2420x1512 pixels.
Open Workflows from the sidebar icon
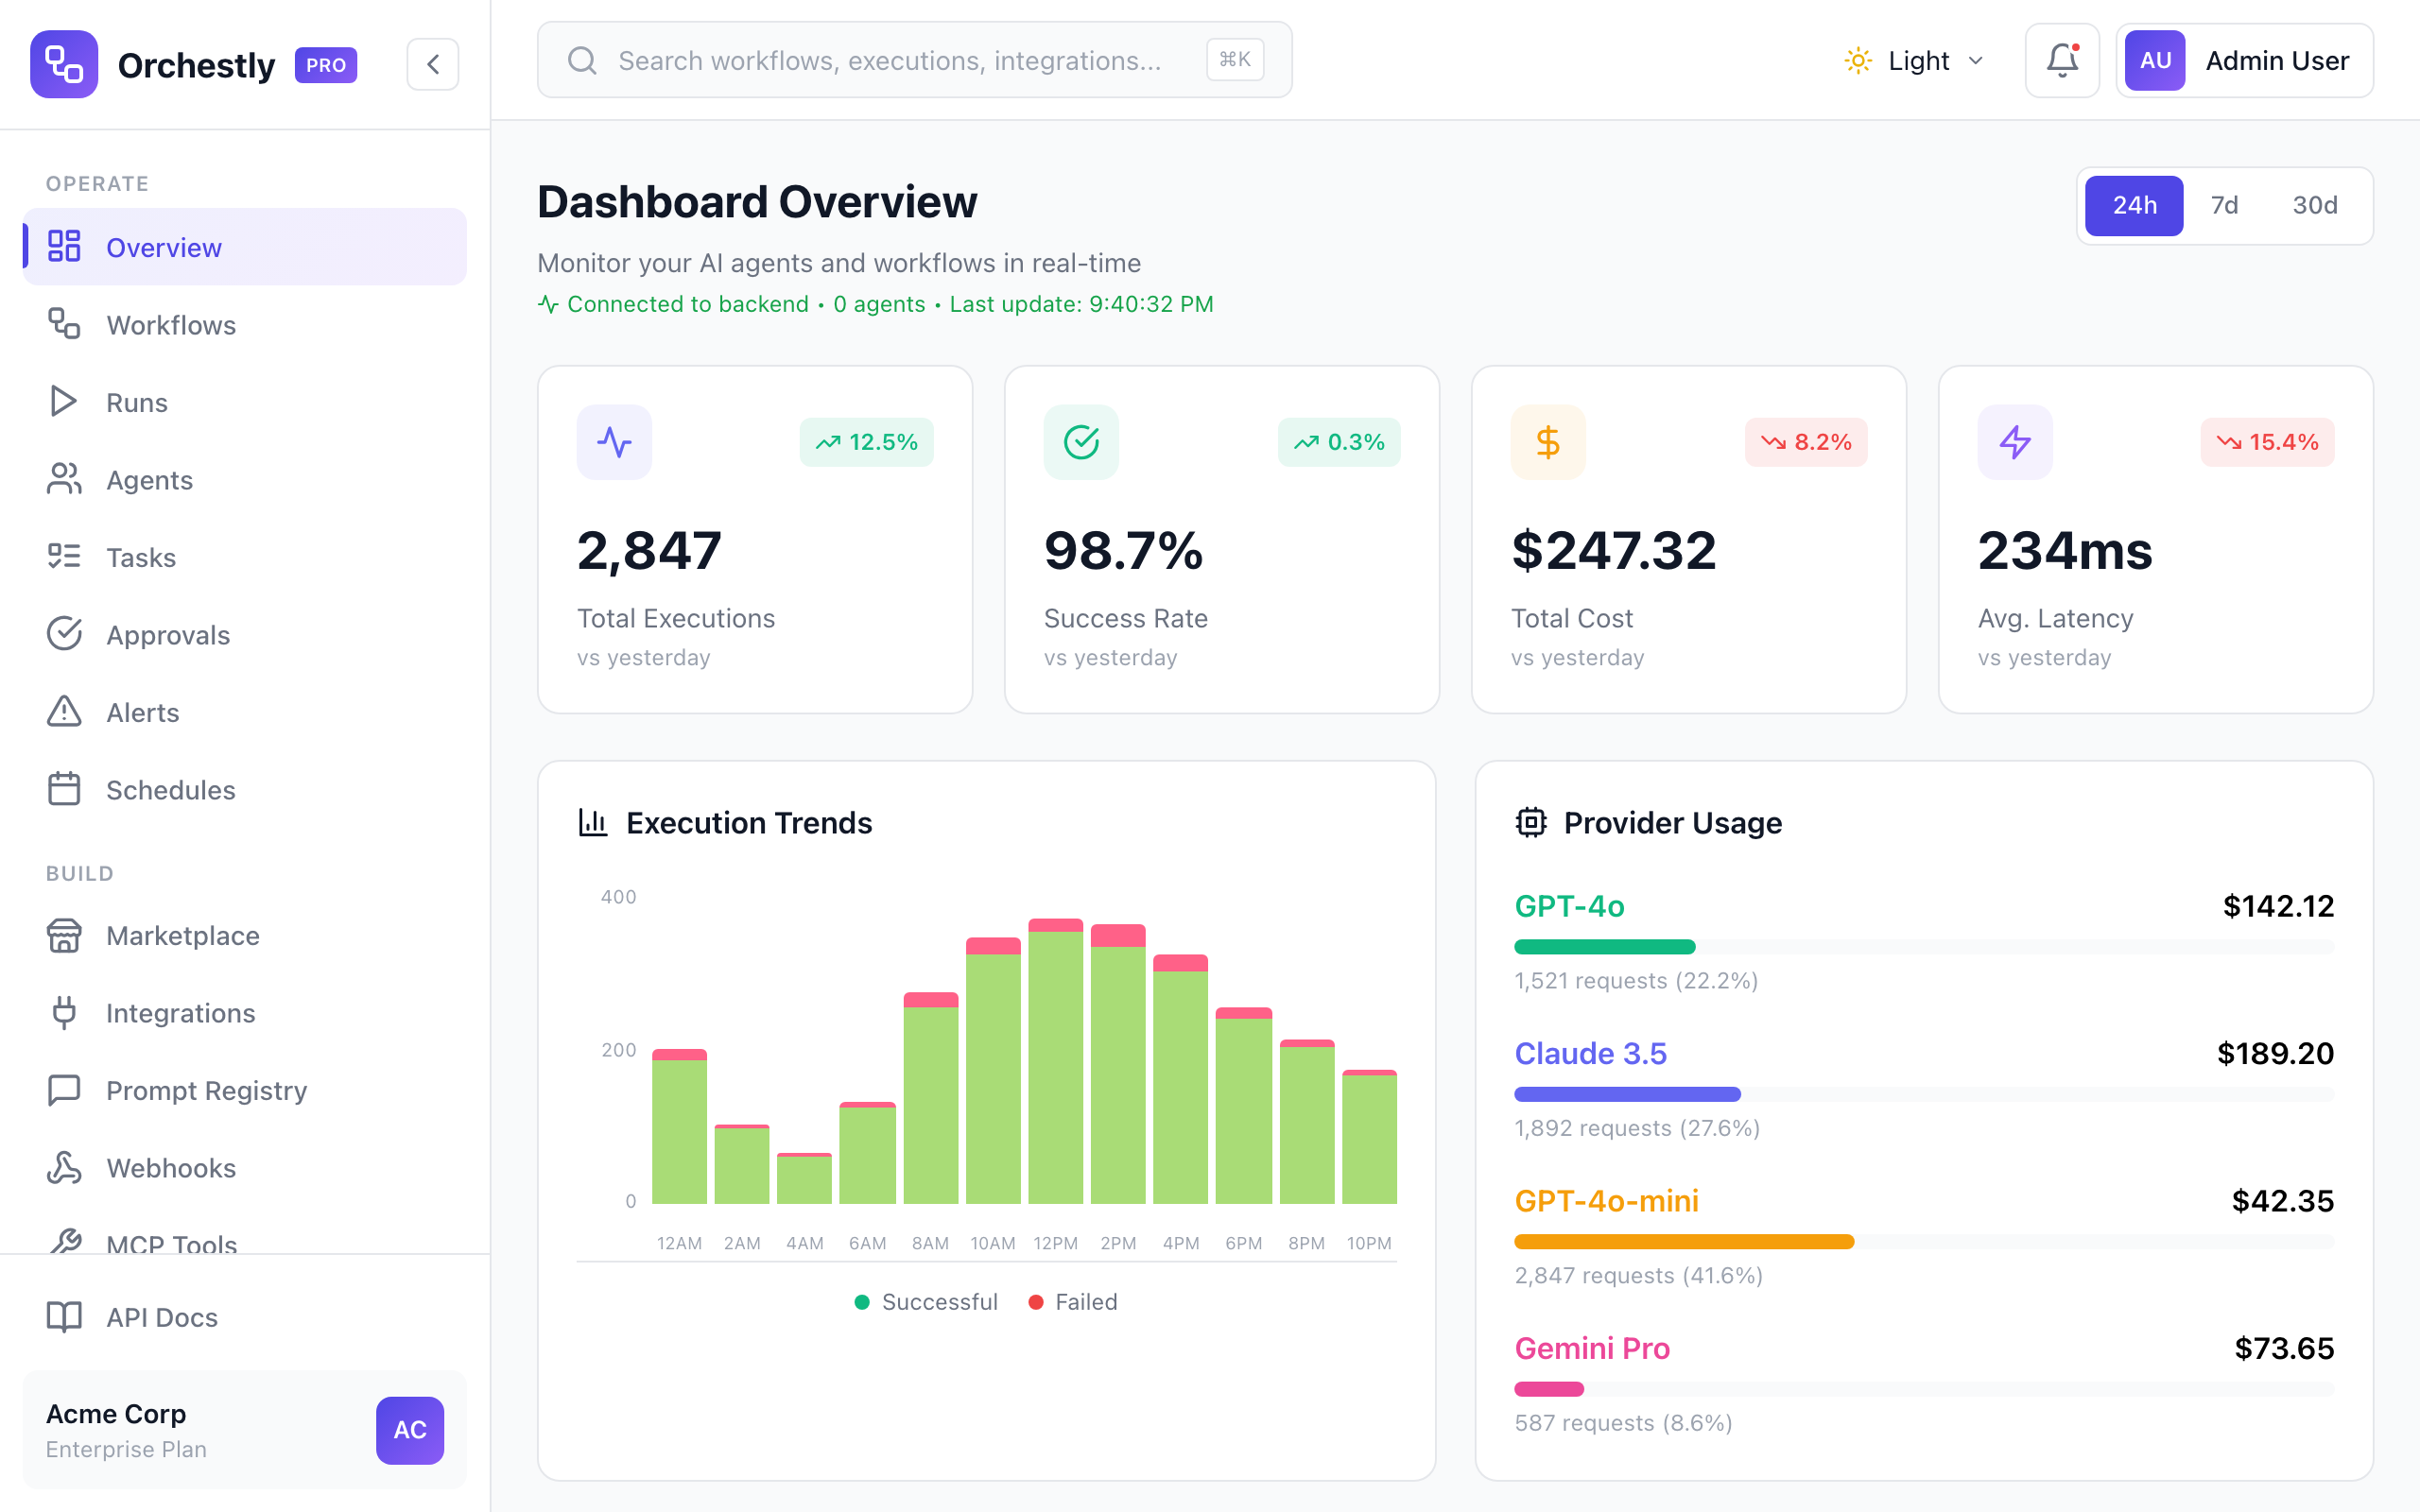[x=64, y=324]
